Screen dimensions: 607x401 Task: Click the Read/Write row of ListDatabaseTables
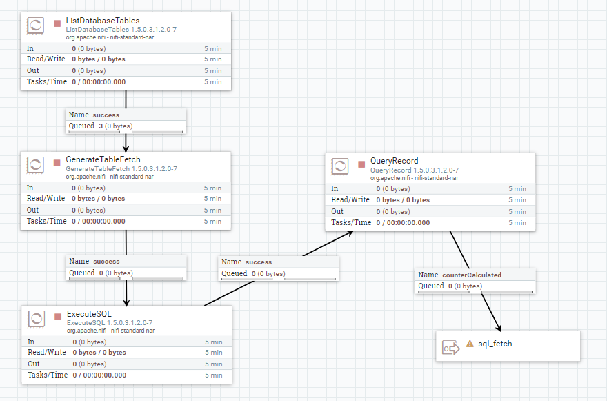click(x=126, y=59)
